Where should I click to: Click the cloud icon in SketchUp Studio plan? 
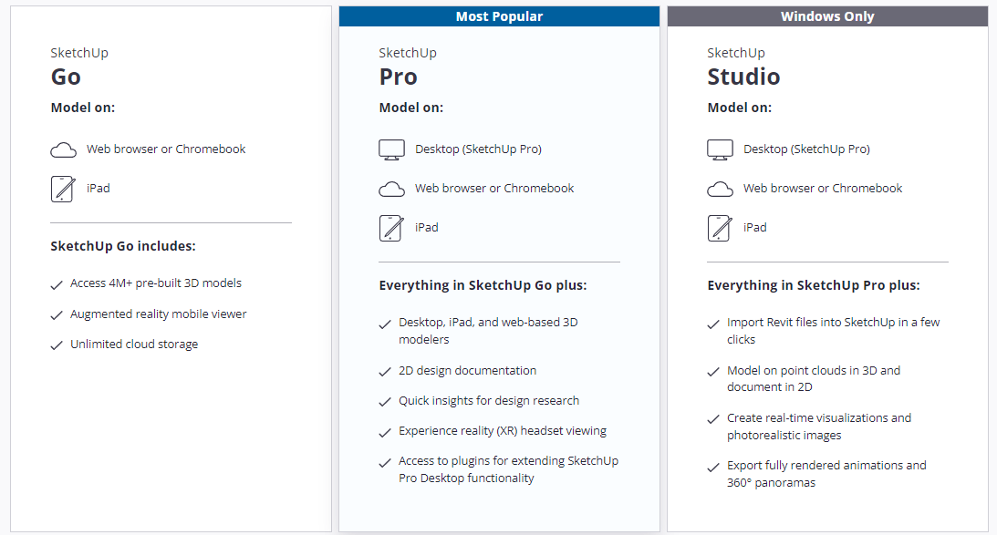point(720,190)
